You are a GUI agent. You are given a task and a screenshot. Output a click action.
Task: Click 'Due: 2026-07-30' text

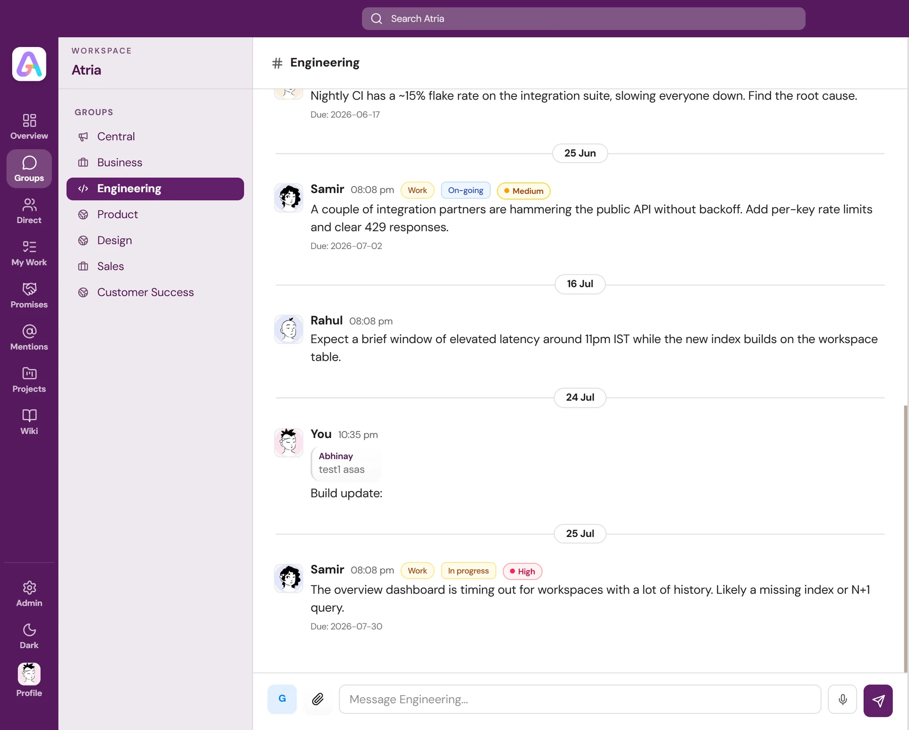(x=346, y=626)
